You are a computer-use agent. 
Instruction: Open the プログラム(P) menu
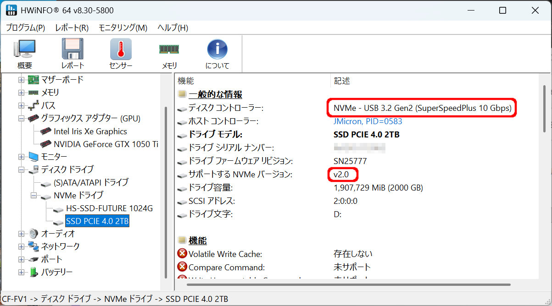point(25,27)
